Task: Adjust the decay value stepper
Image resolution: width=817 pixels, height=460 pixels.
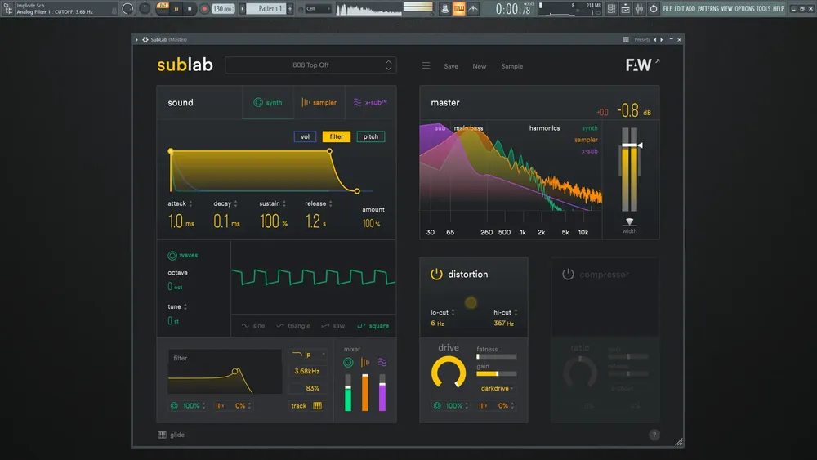Action: click(235, 203)
